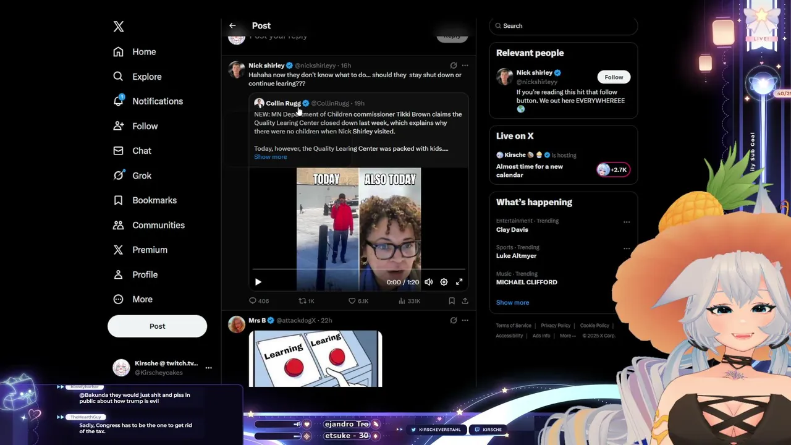Click the Premium X icon in sidebar
The image size is (791, 445).
(118, 250)
